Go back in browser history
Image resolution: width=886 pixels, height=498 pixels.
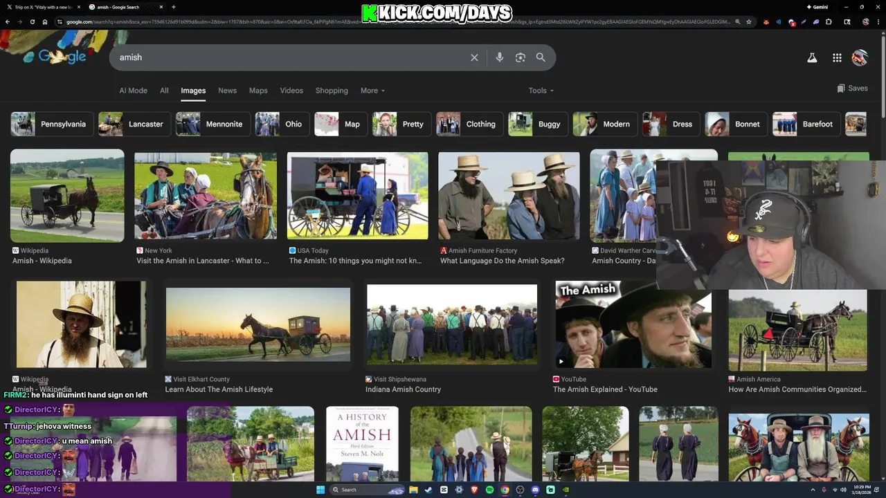pyautogui.click(x=8, y=21)
